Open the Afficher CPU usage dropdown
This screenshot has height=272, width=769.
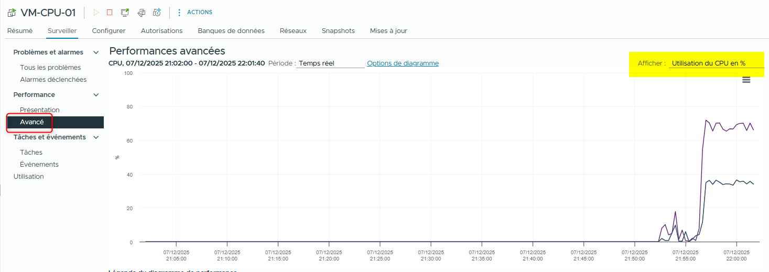(x=716, y=63)
